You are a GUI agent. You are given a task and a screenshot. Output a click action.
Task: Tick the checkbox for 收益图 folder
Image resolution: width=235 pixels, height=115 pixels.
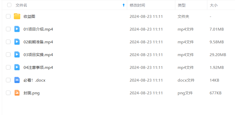[x=8, y=16]
